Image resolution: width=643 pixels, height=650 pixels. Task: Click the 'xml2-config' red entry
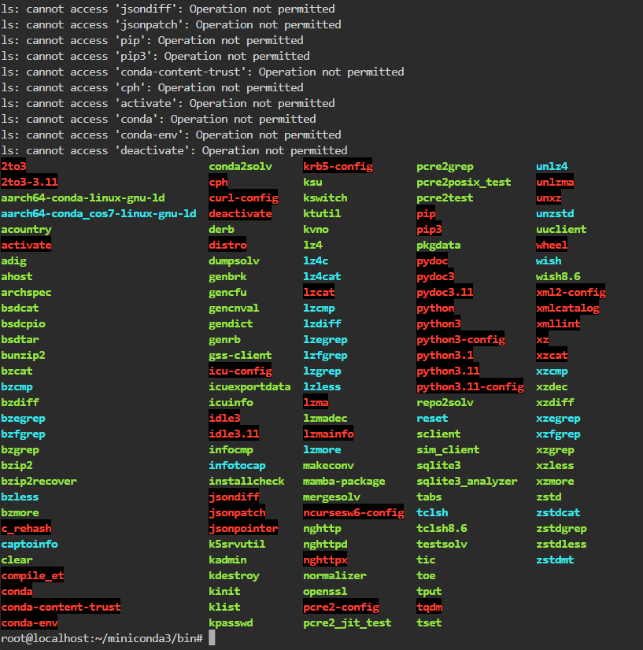tap(571, 292)
